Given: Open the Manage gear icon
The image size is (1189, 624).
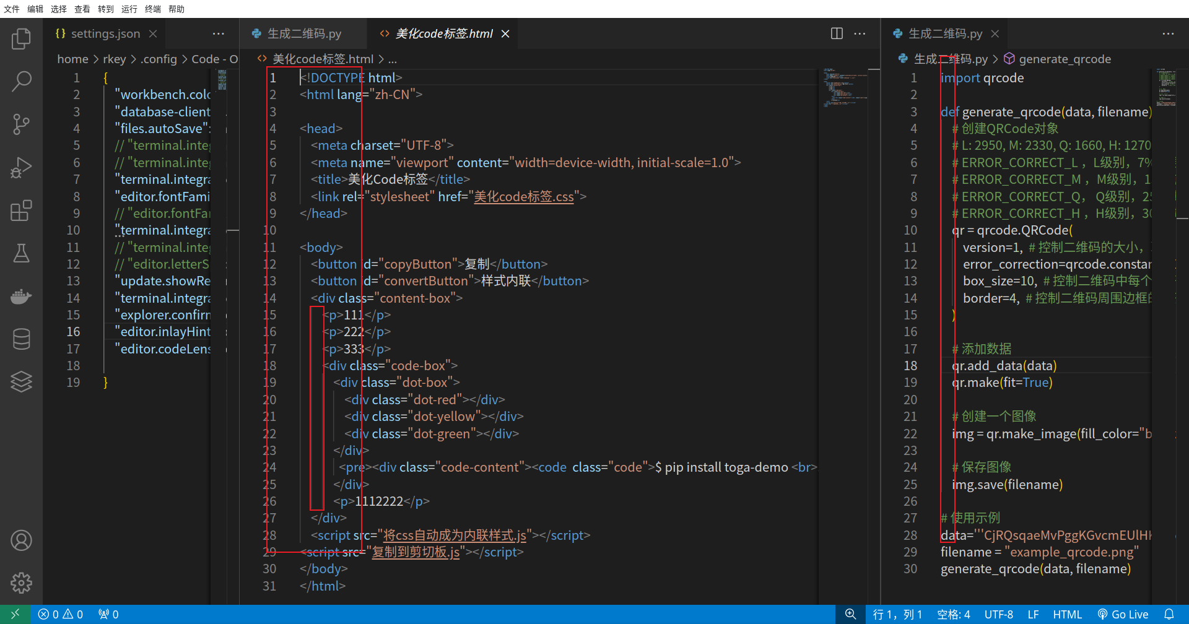Looking at the screenshot, I should tap(21, 583).
